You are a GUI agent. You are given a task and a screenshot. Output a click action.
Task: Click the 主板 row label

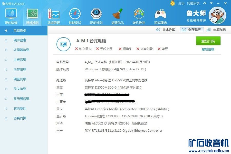click(60, 88)
